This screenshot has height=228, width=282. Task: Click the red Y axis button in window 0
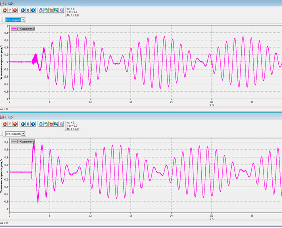(10, 124)
